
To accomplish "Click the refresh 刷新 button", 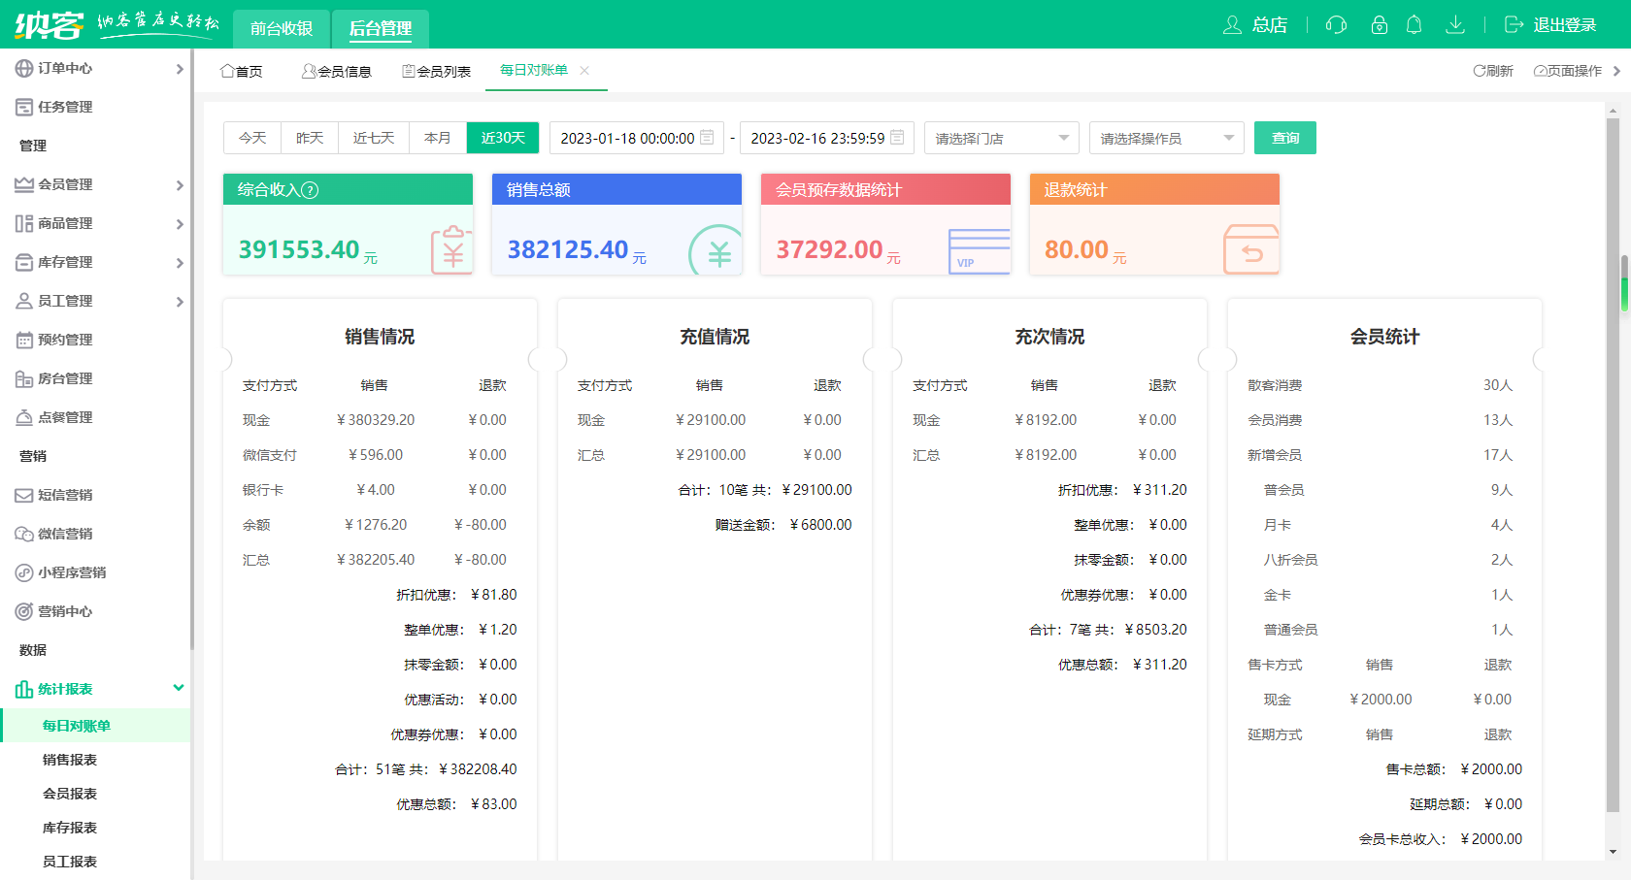I will point(1493,71).
